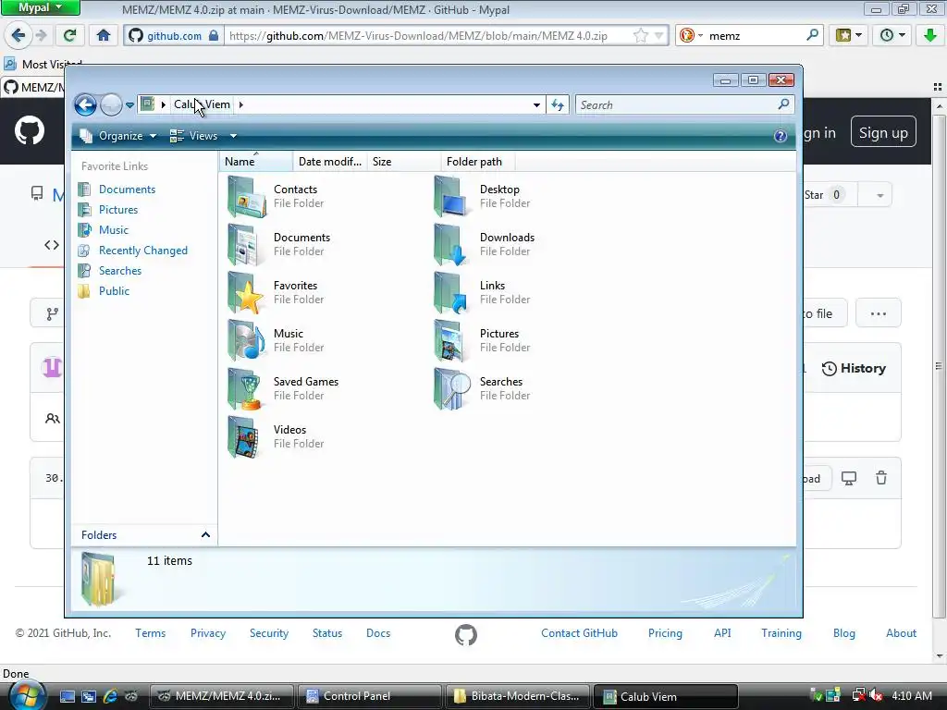Open the Mypal application menu dropdown

[40, 7]
